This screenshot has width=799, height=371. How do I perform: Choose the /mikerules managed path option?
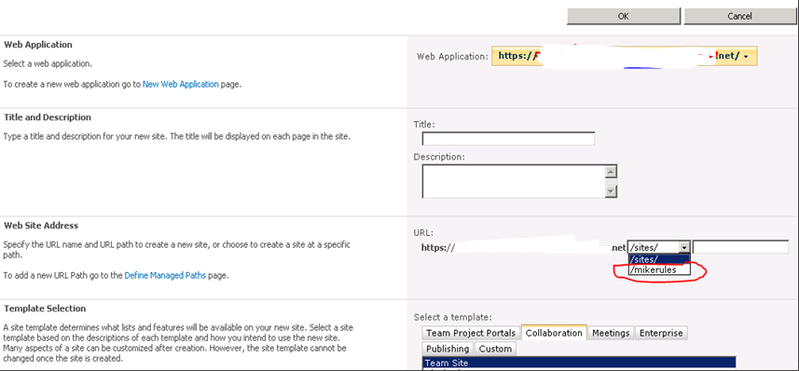[659, 269]
